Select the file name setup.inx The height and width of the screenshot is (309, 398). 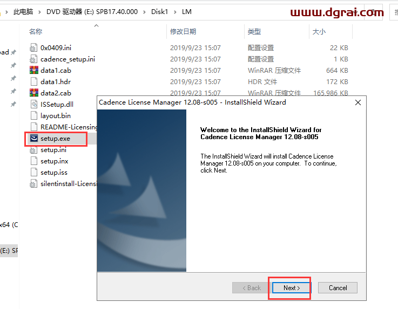point(55,161)
